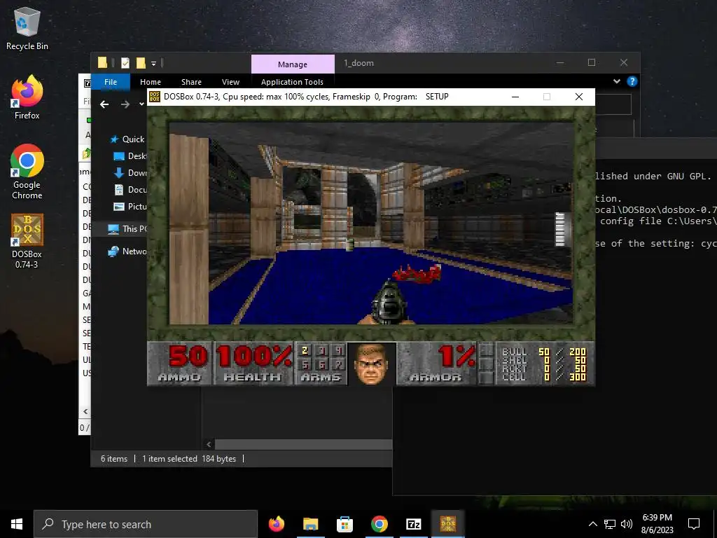This screenshot has height=538, width=717.
Task: Open the Google Chrome desktop shortcut
Action: point(27,172)
